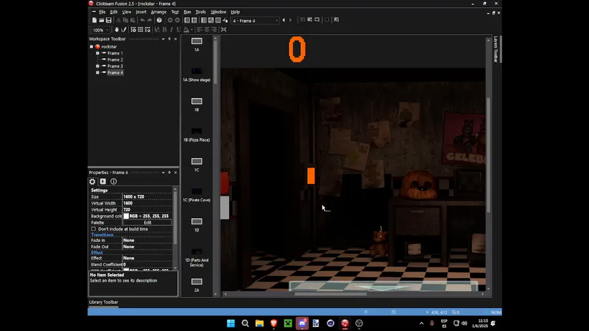Expand the Frame 1 tree node
This screenshot has width=589, height=331.
pos(98,53)
